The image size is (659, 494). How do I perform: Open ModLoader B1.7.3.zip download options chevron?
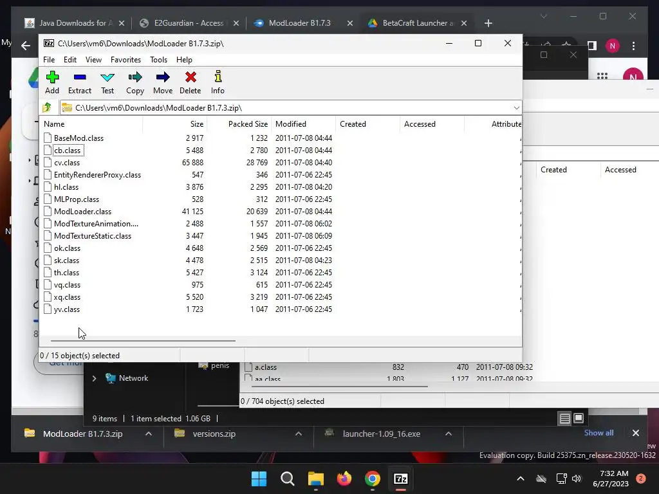coord(149,434)
